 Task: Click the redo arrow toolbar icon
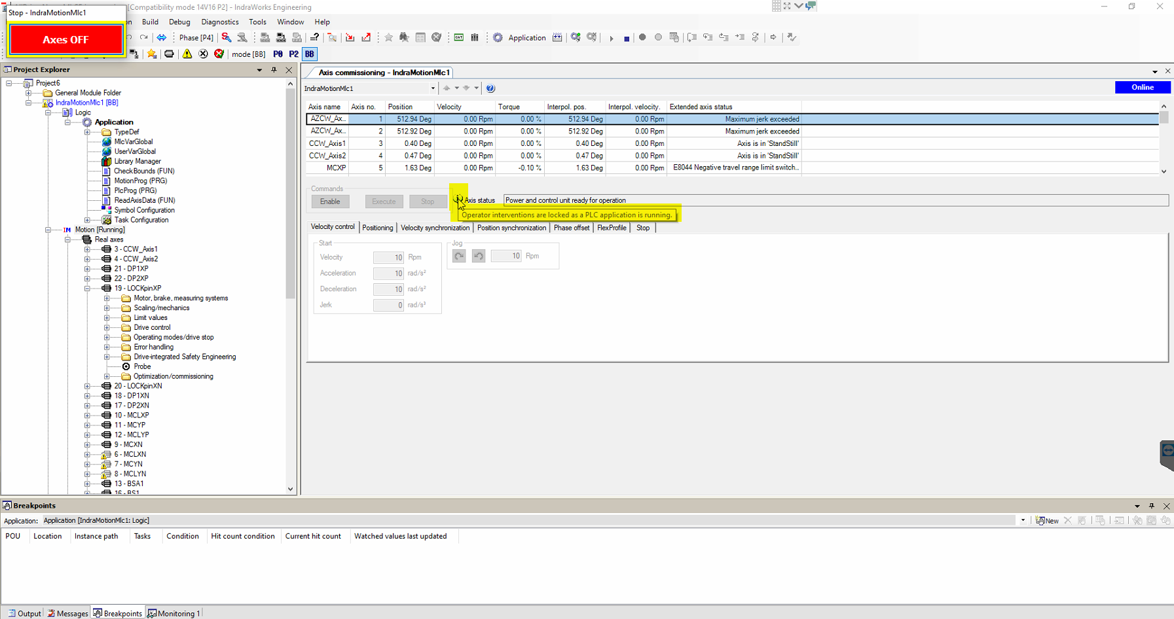click(144, 38)
